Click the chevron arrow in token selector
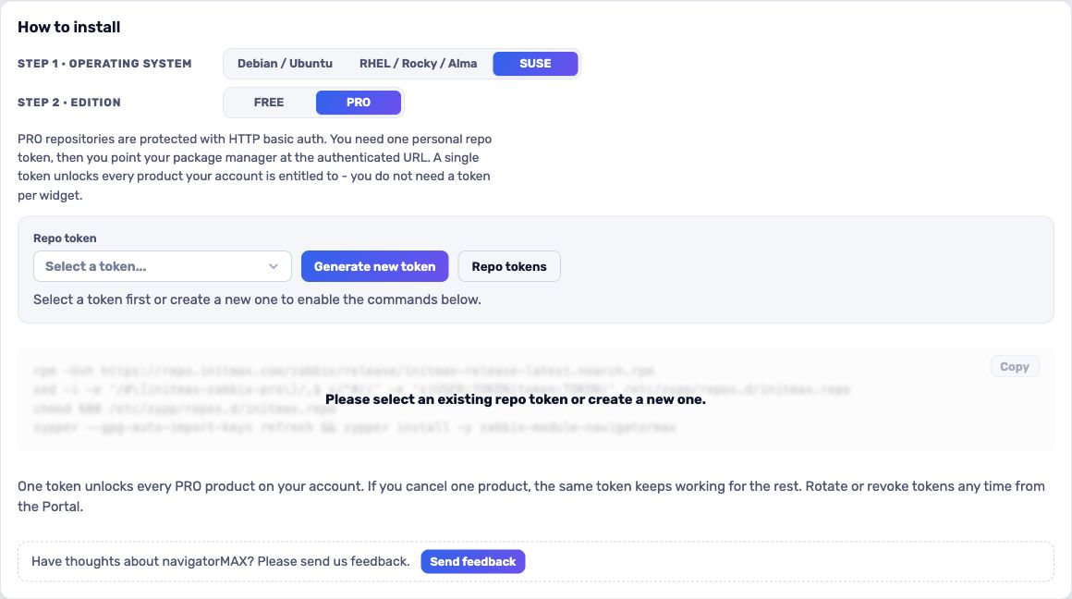 coord(274,266)
